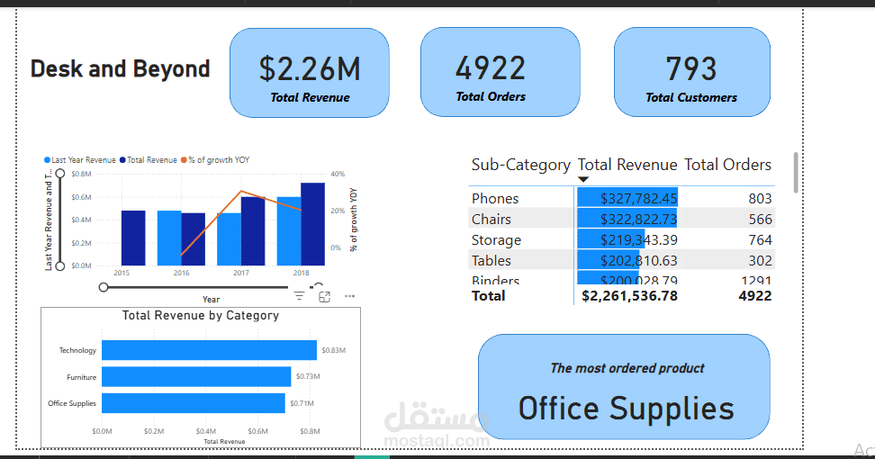Click the 302 orders cell
875x459 pixels.
(x=760, y=260)
